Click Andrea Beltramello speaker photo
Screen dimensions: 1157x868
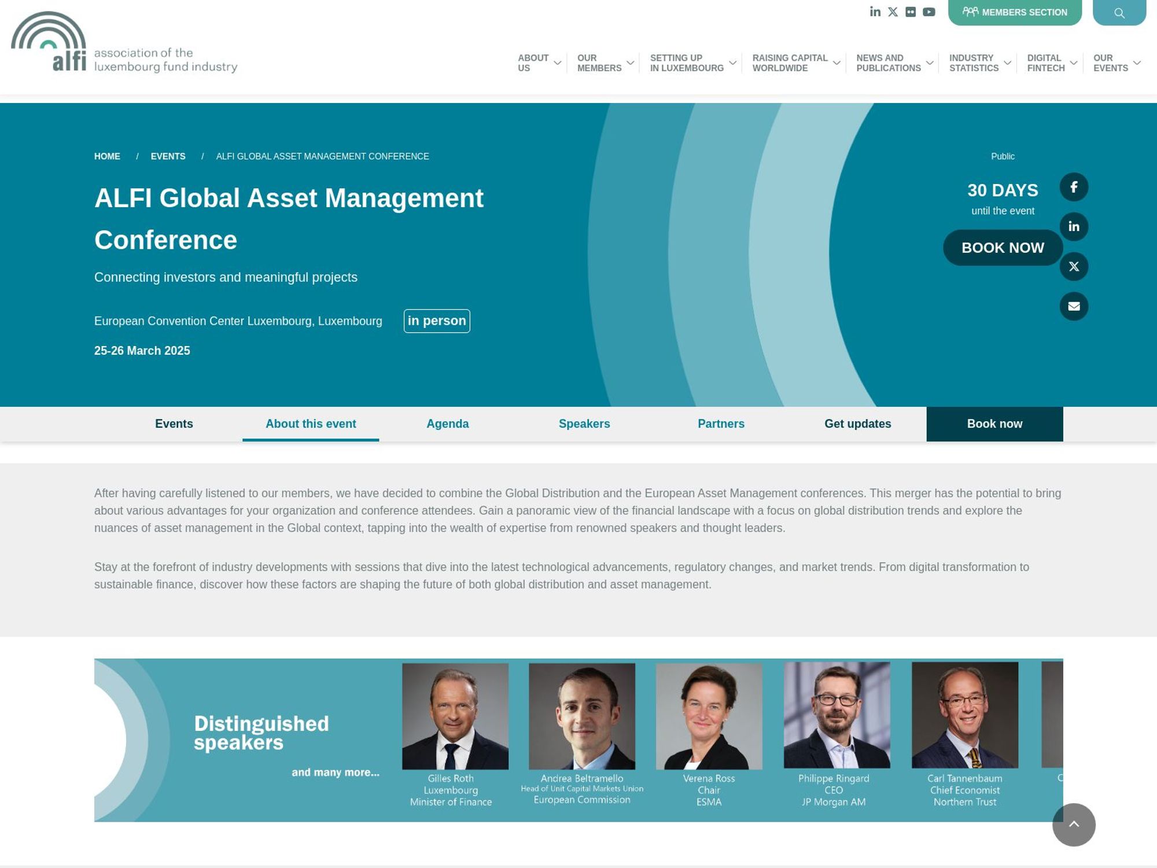tap(582, 716)
